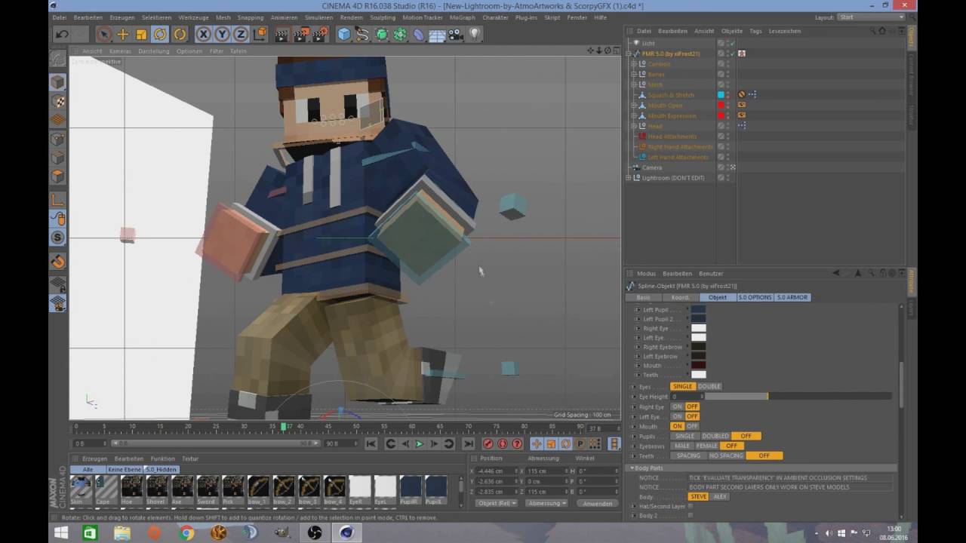Viewport: 966px width, 543px height.
Task: Open the Teeth color swatch
Action: (x=699, y=375)
